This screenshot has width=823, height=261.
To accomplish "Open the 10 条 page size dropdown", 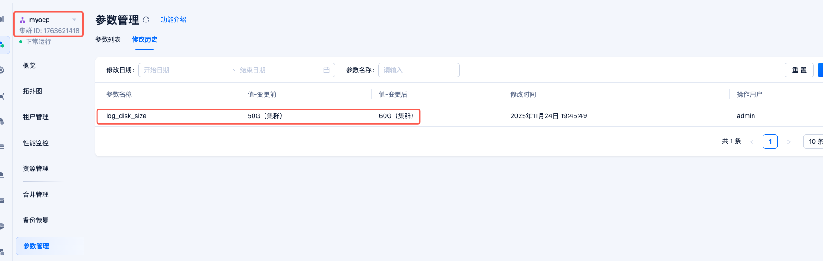I will tap(814, 141).
